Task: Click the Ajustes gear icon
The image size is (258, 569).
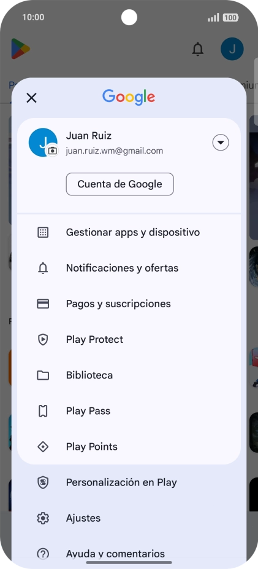Action: click(x=43, y=518)
